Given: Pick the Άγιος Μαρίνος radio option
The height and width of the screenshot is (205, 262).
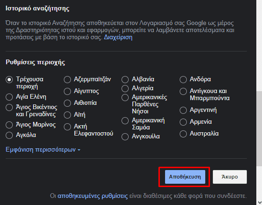Looking at the screenshot, I should [9, 125].
